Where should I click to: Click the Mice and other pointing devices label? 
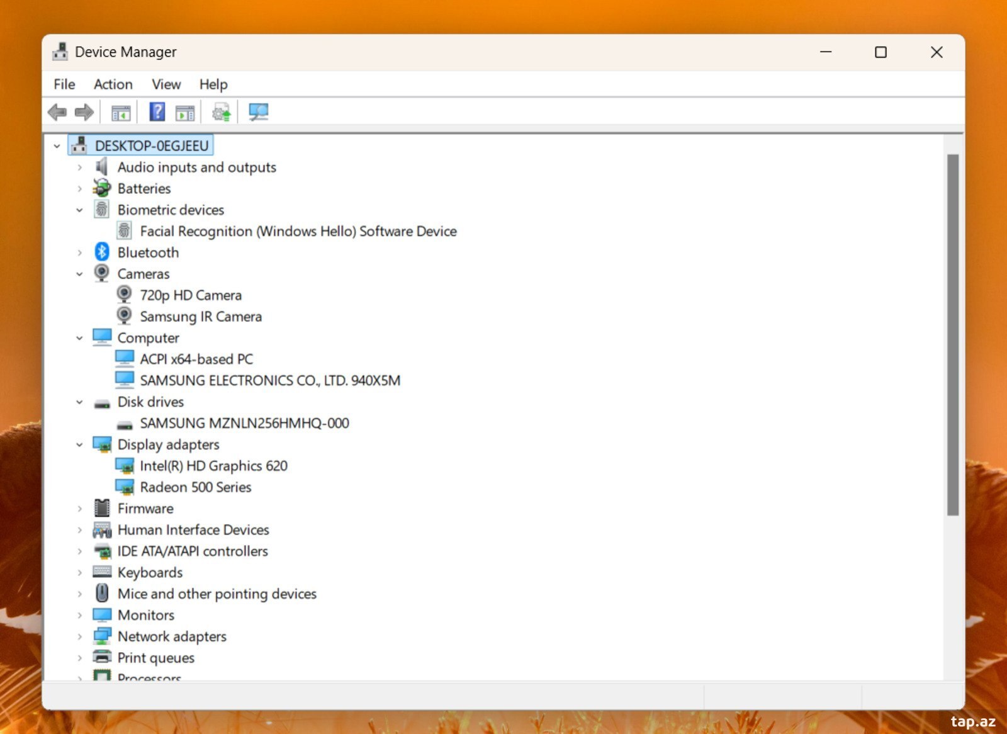pos(217,594)
